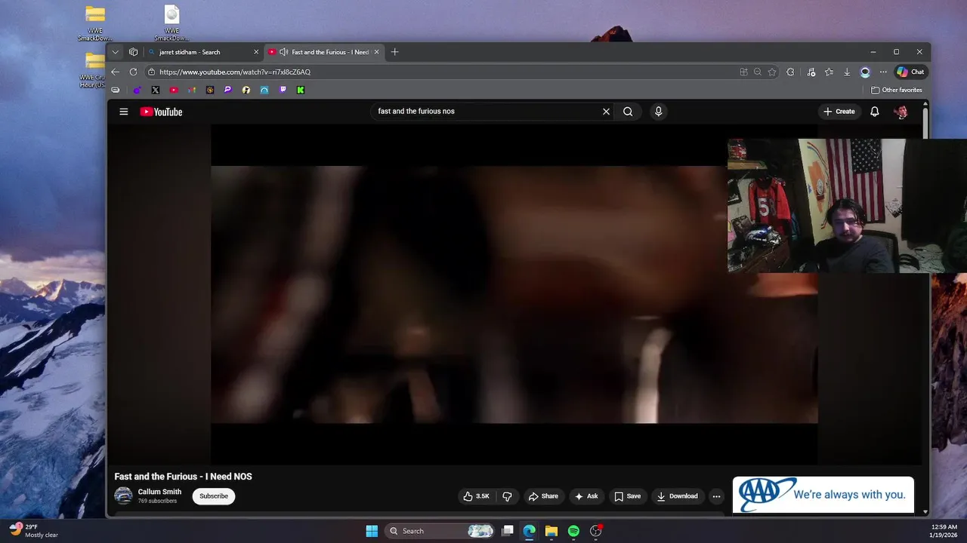Open Copilot Chat in Edge

pyautogui.click(x=910, y=72)
